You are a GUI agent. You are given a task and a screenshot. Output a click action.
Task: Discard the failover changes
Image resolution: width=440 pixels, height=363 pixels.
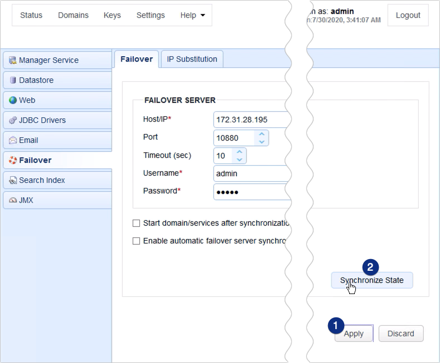tap(401, 334)
